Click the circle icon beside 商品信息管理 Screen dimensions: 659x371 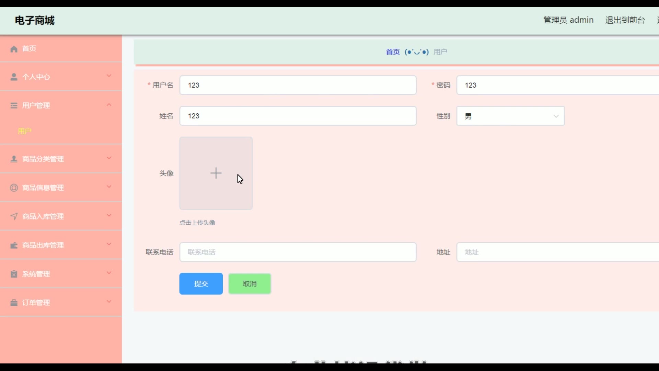[x=14, y=188]
